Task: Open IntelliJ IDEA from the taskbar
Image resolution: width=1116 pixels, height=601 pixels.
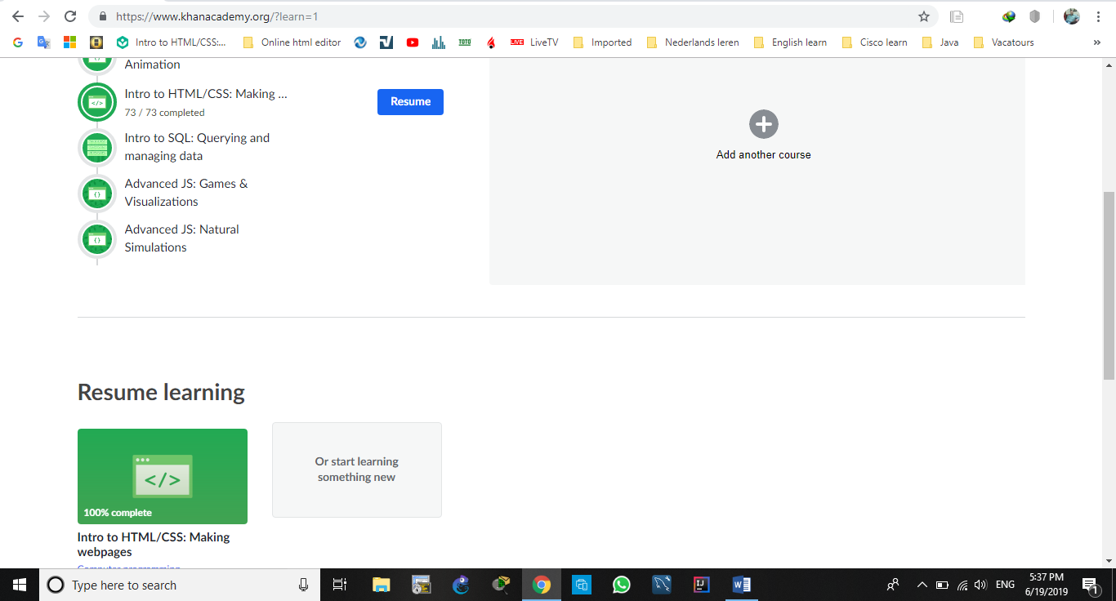Action: tap(702, 585)
